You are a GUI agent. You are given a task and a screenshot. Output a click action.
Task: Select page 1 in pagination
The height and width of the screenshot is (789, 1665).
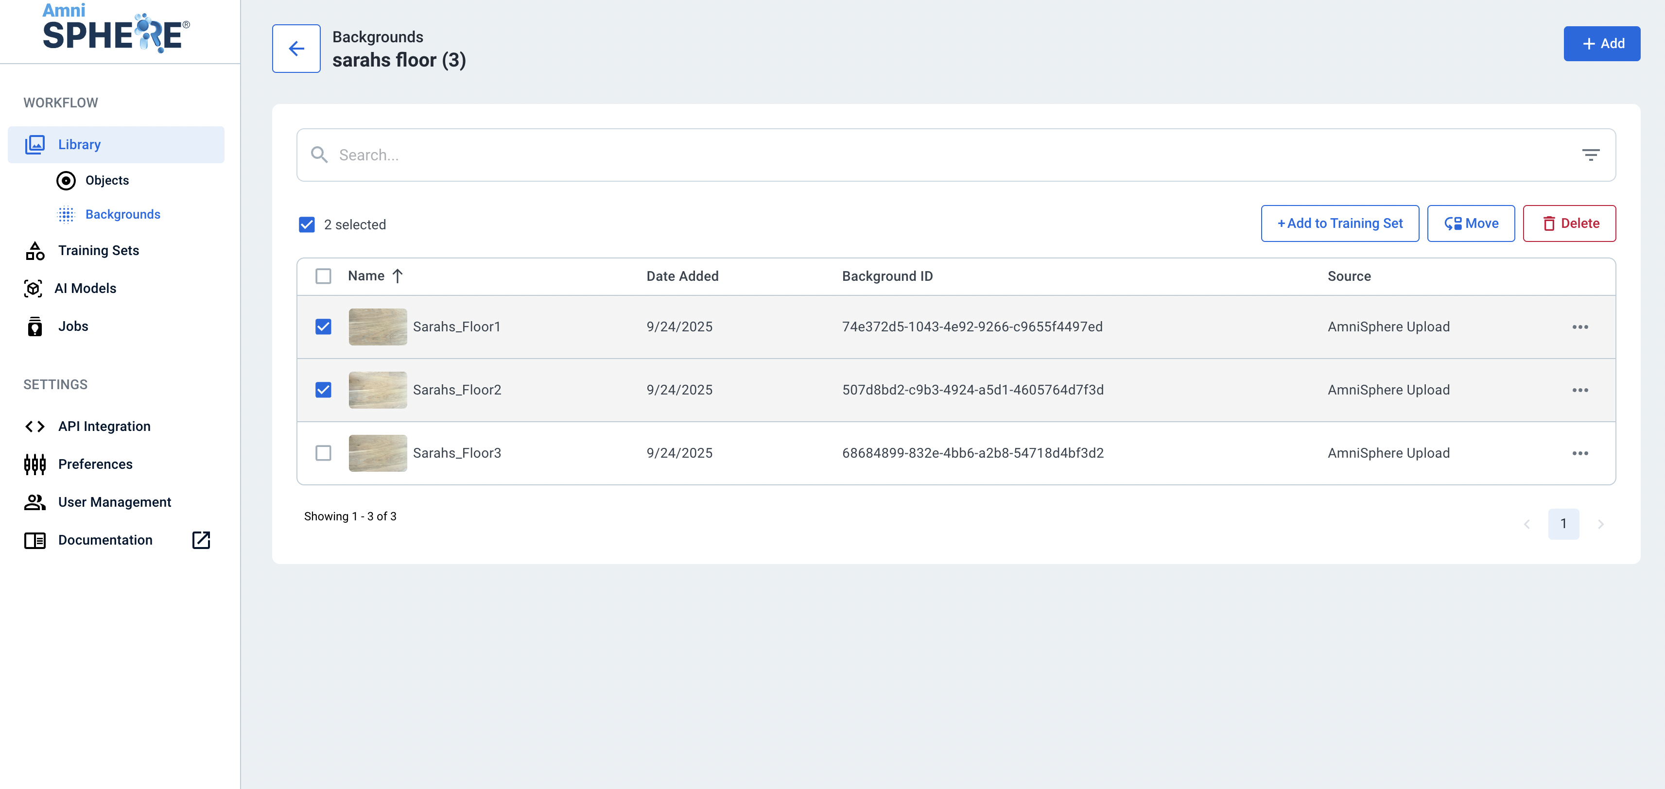pos(1563,524)
